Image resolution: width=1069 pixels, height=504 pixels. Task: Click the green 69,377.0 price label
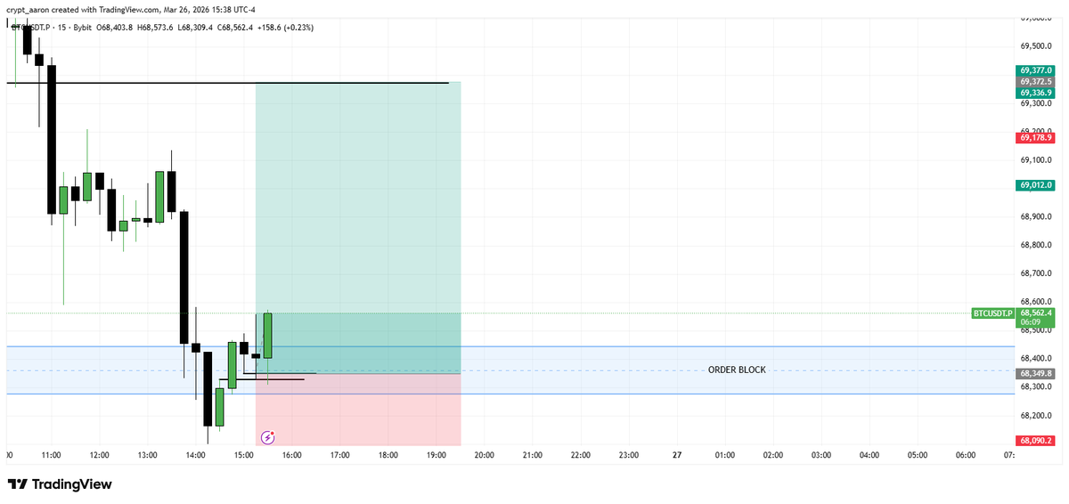pyautogui.click(x=1036, y=69)
